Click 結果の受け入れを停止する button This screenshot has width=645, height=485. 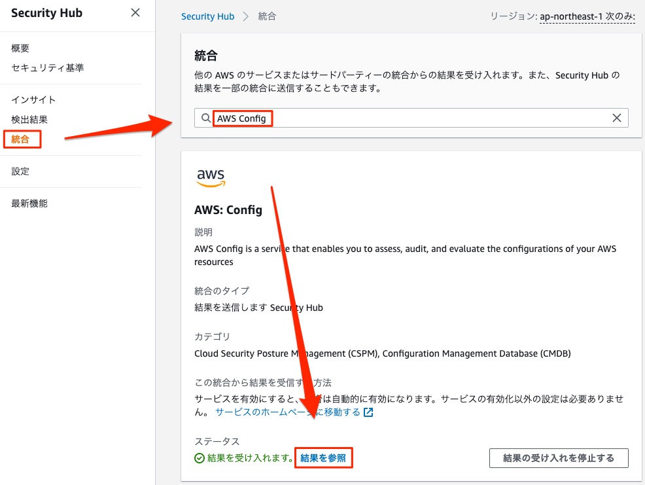559,458
